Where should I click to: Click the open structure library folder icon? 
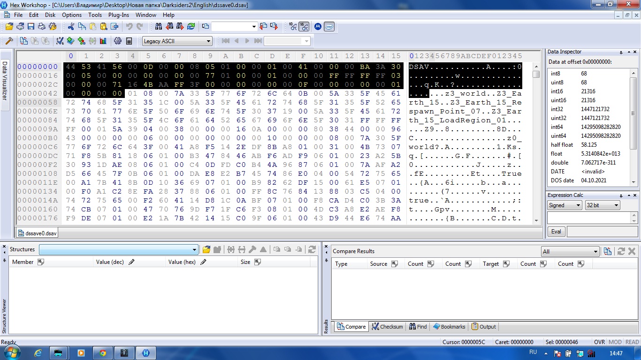[206, 250]
